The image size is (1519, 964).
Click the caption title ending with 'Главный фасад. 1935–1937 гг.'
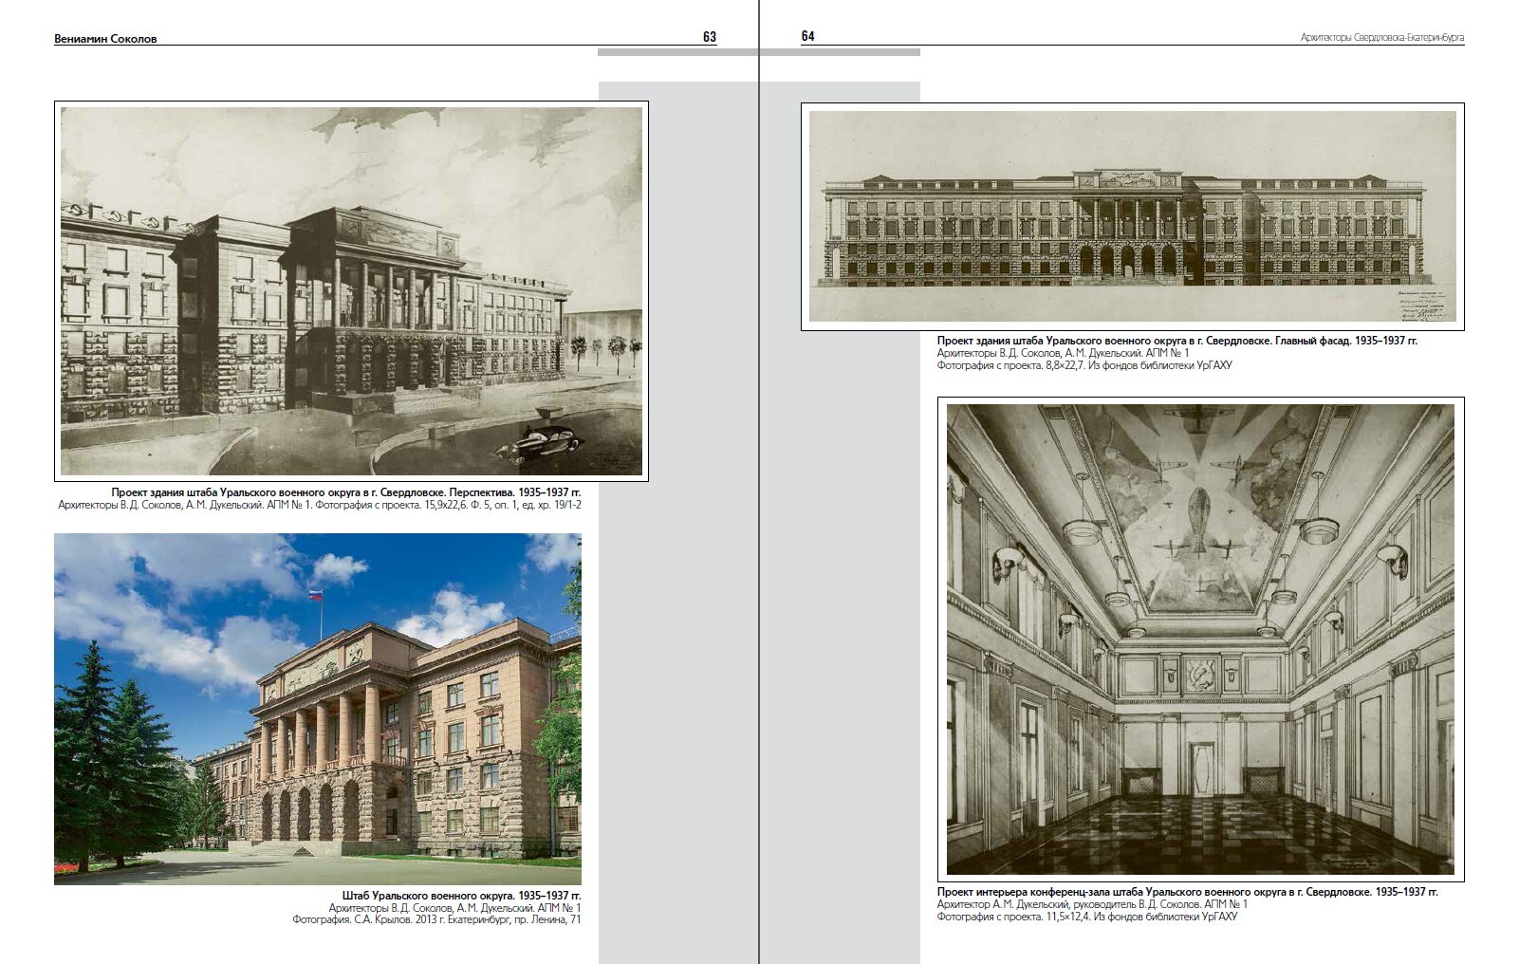click(x=1176, y=340)
